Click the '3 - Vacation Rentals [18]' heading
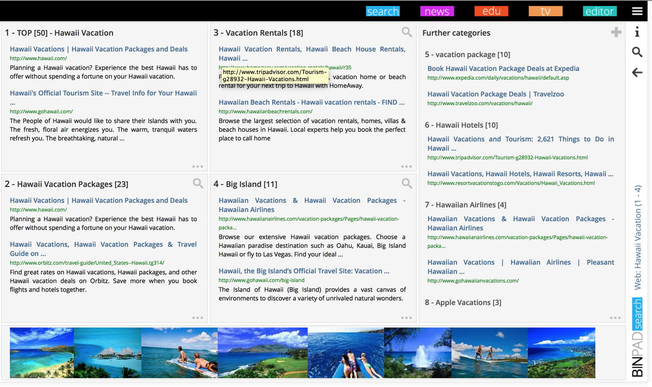Screen dimensions: 652x387 coord(259,33)
